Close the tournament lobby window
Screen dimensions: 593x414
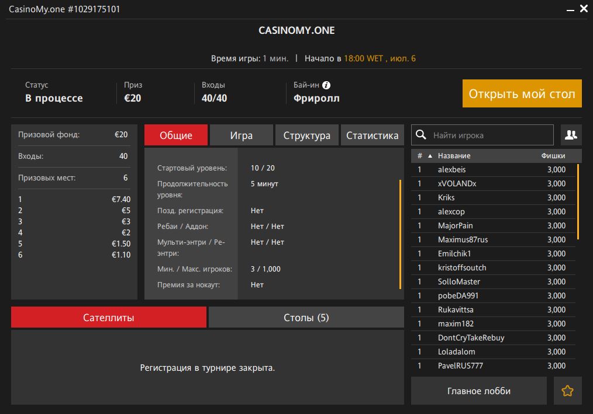pyautogui.click(x=584, y=9)
